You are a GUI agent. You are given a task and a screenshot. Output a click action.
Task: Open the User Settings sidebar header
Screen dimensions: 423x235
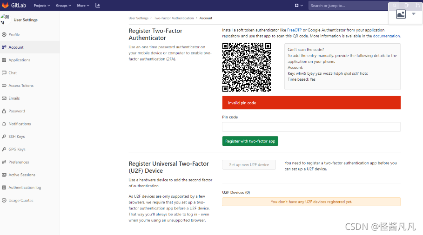(x=26, y=20)
